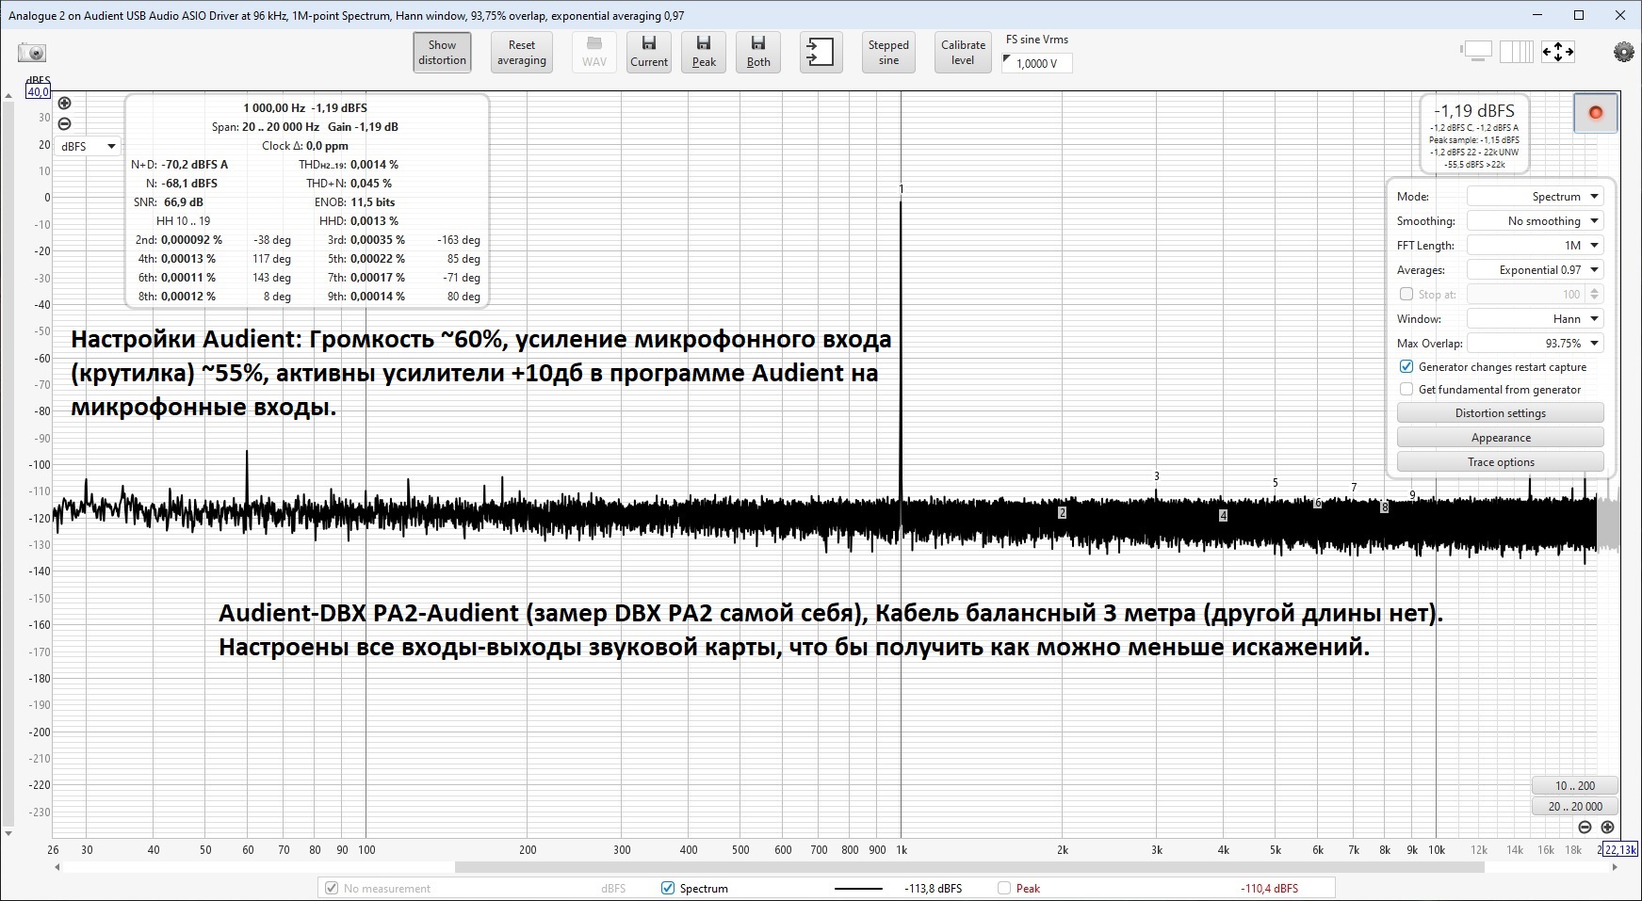
Task: Enable the Stop at checkbox
Action: pyautogui.click(x=1406, y=295)
